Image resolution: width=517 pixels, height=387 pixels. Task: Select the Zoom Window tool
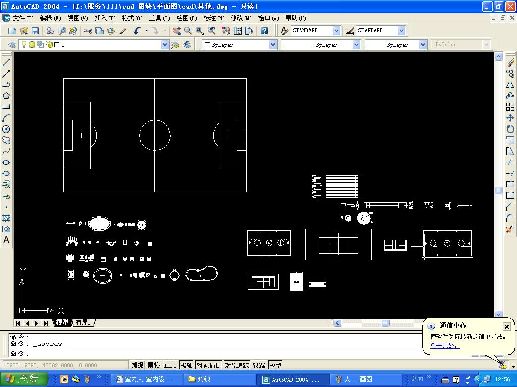200,31
